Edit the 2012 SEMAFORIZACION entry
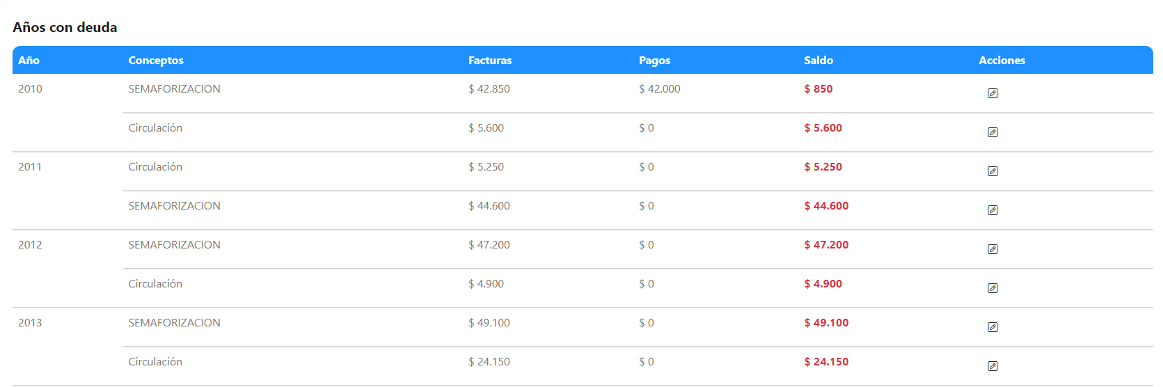The height and width of the screenshot is (387, 1163). coord(992,249)
